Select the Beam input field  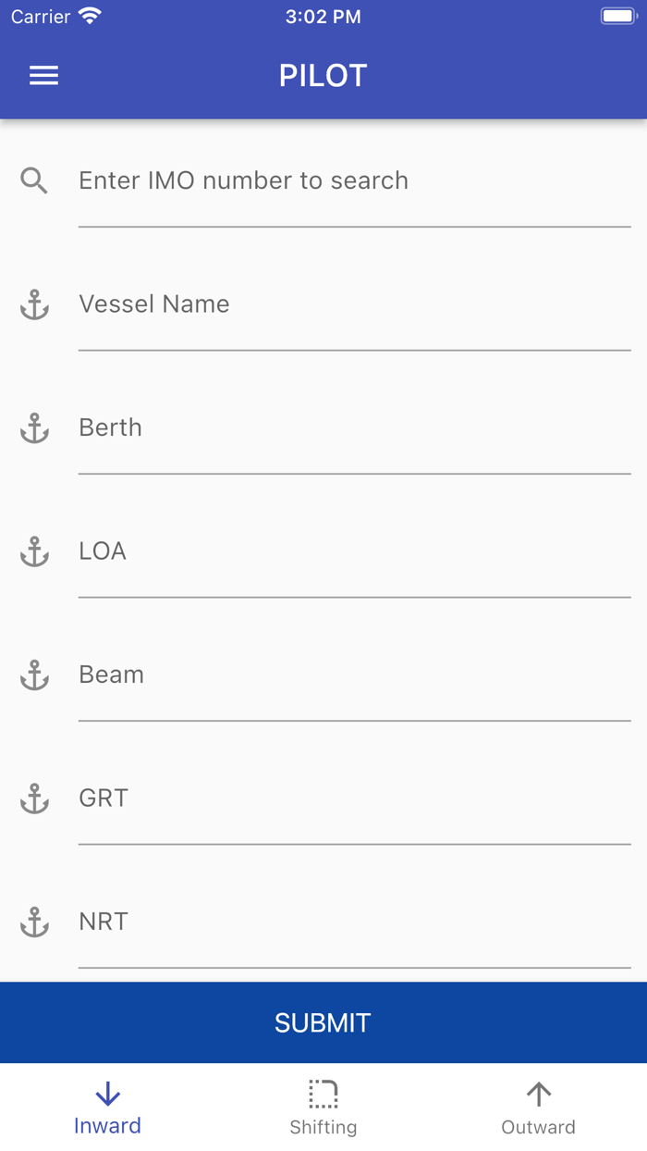click(354, 675)
